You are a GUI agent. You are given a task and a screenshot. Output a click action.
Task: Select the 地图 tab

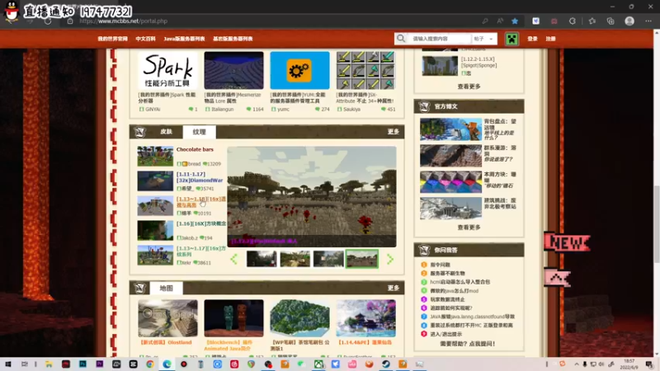pos(167,288)
